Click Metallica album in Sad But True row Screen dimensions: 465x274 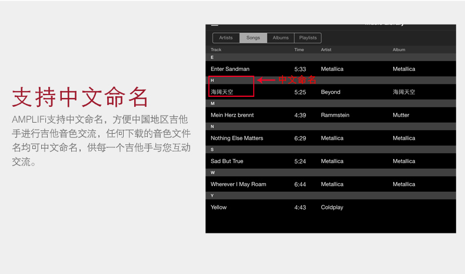tap(404, 161)
